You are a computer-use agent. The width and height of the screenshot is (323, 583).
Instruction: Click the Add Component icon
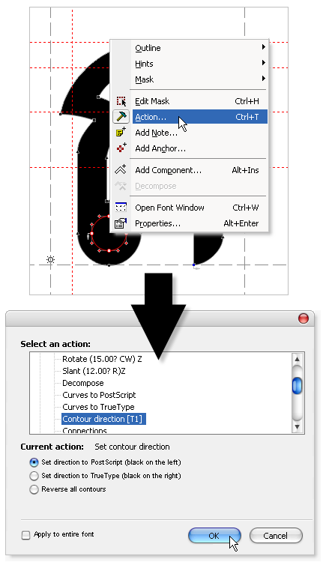121,170
